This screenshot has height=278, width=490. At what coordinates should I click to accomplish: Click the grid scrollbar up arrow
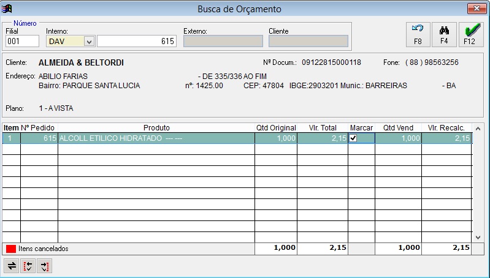[478, 129]
